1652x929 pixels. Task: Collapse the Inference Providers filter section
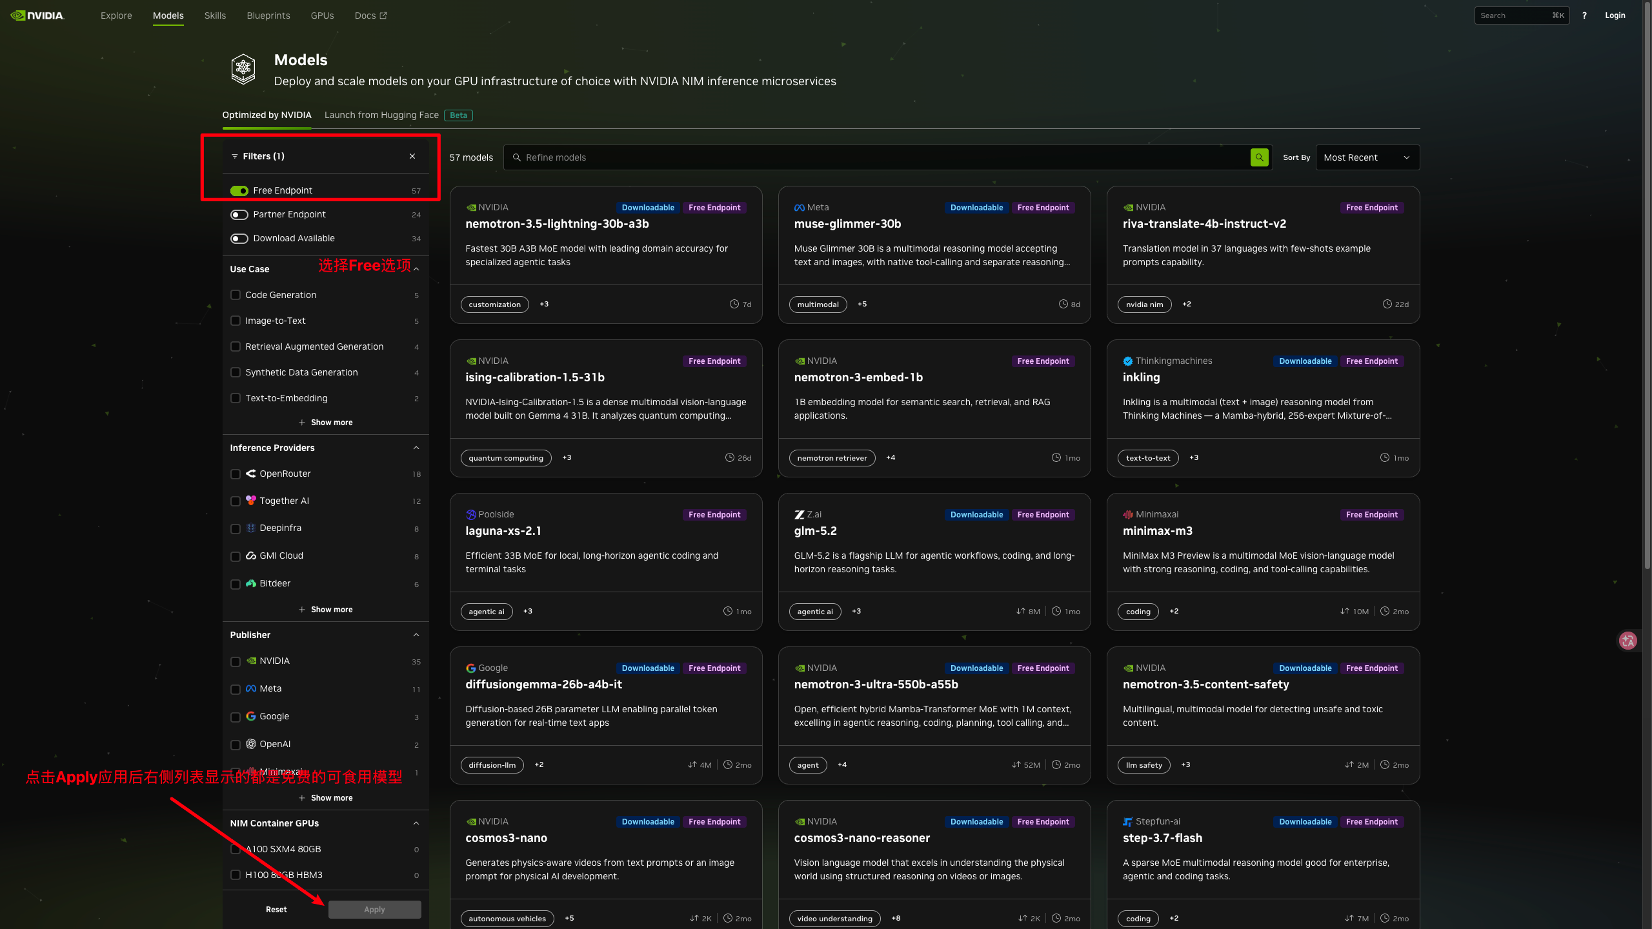(x=416, y=448)
